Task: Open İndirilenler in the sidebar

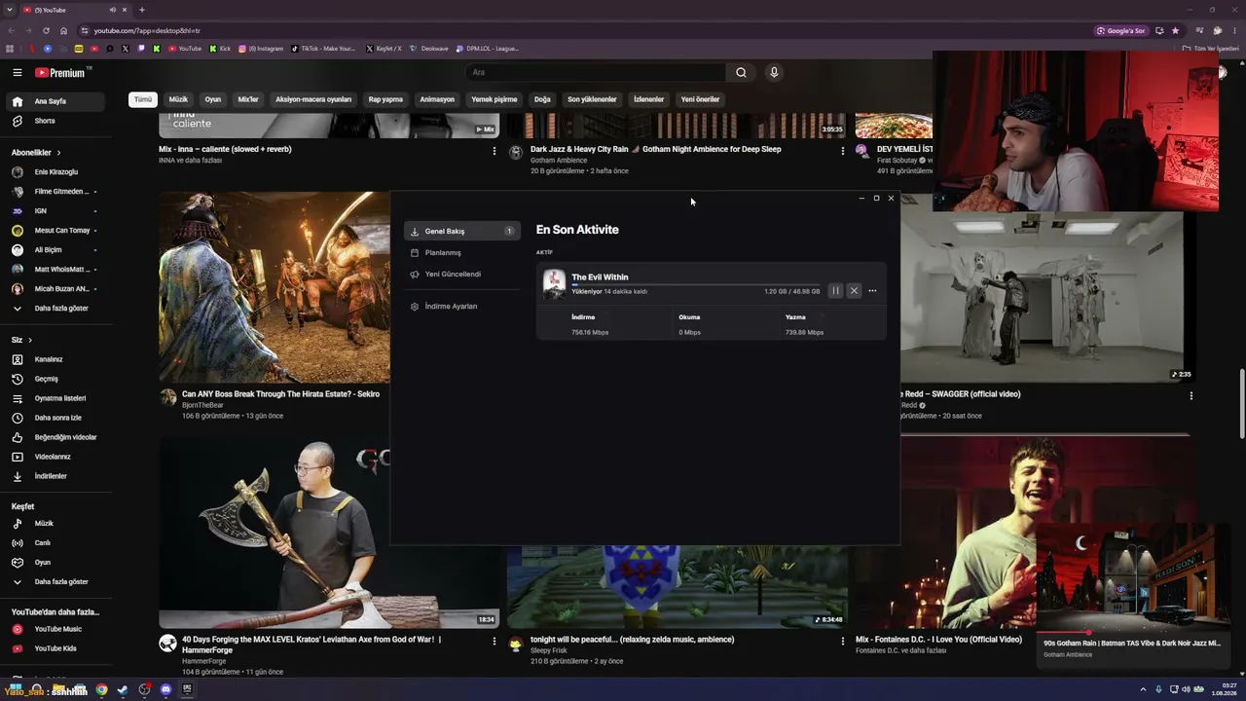Action: pyautogui.click(x=56, y=476)
